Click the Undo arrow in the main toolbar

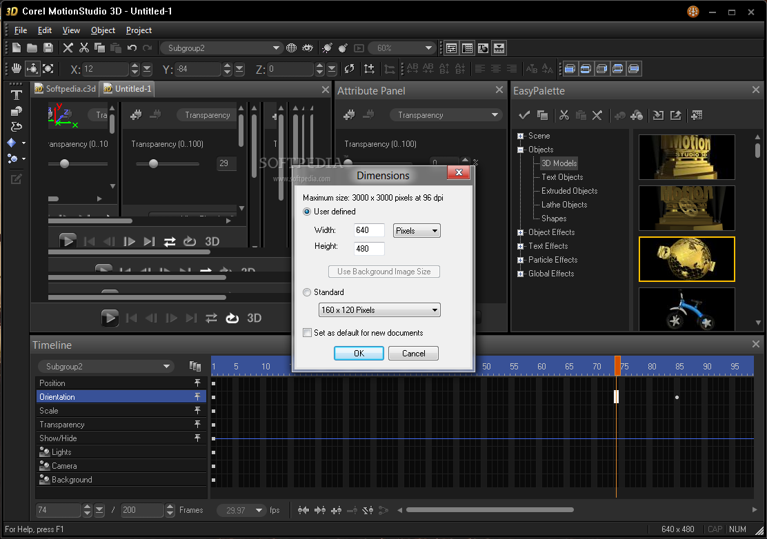pos(132,48)
